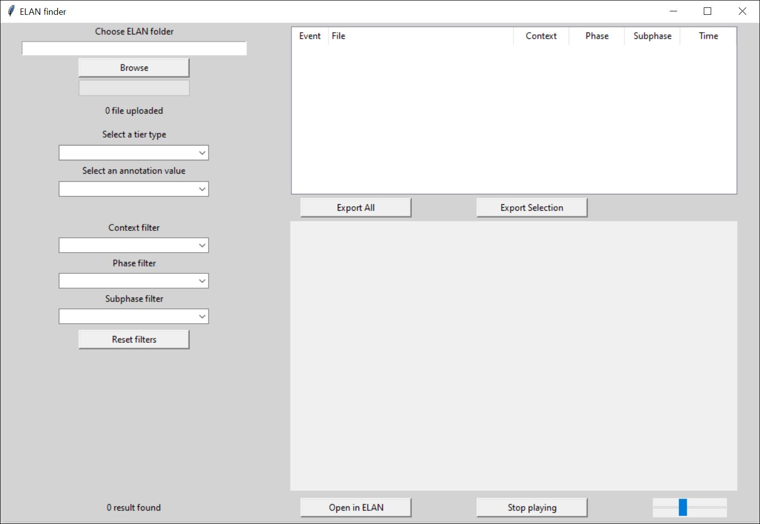Viewport: 760px width, 524px height.
Task: Click the ELAN finder feather icon
Action: 11,11
